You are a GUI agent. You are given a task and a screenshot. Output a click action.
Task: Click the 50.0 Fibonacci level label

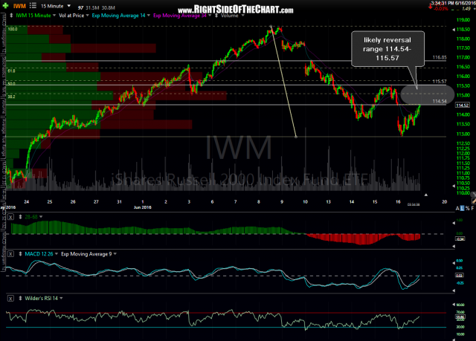[x=11, y=84]
